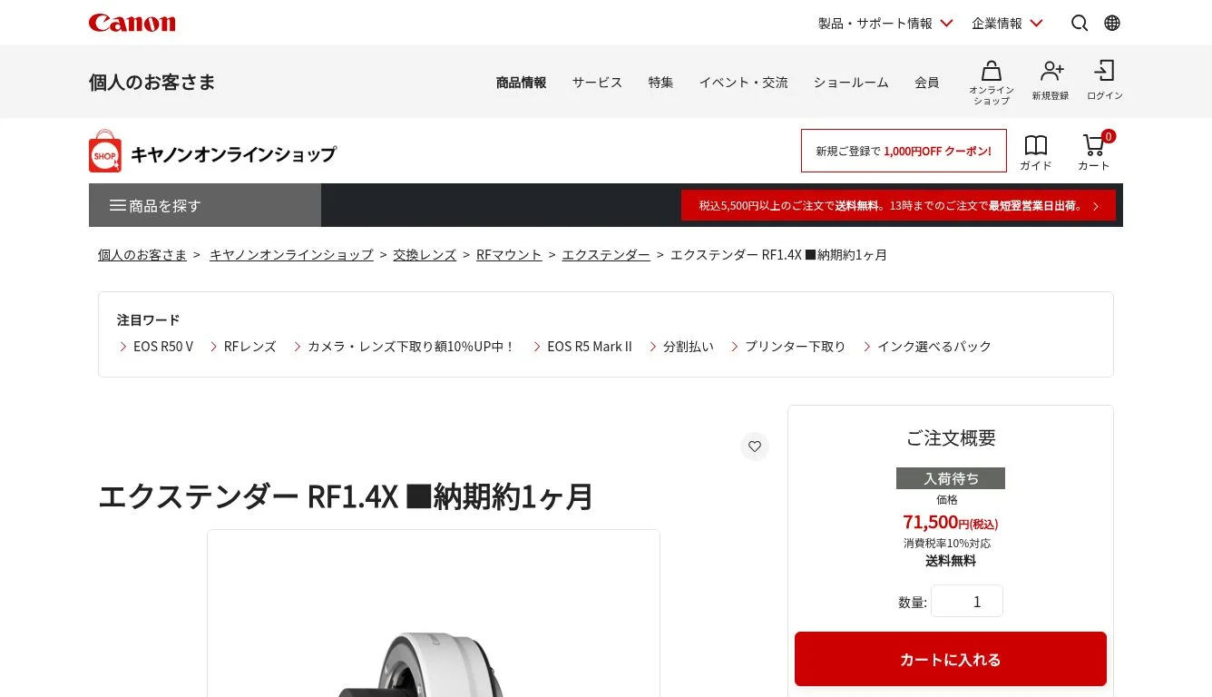1212x697 pixels.
Task: Toggle the heart favorite icon
Action: pyautogui.click(x=755, y=446)
